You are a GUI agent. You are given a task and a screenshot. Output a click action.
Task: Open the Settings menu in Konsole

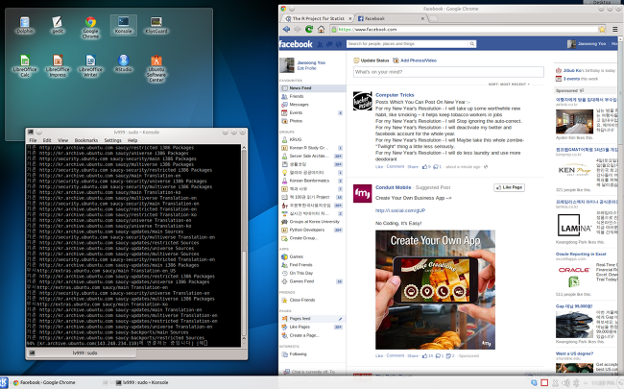pos(112,140)
